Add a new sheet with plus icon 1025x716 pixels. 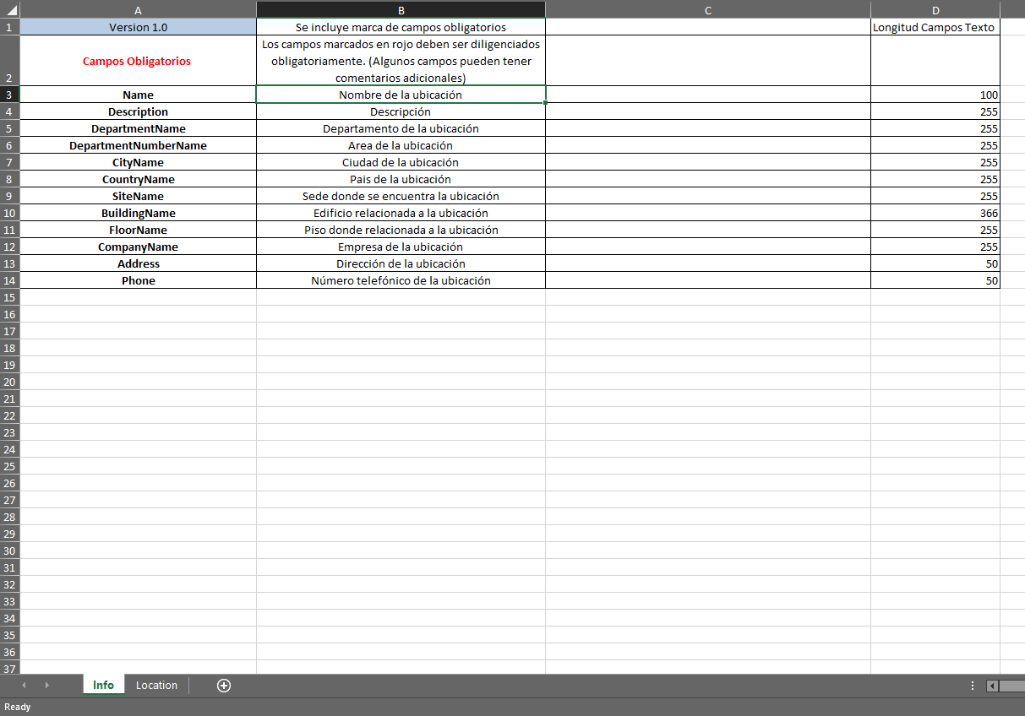[224, 686]
